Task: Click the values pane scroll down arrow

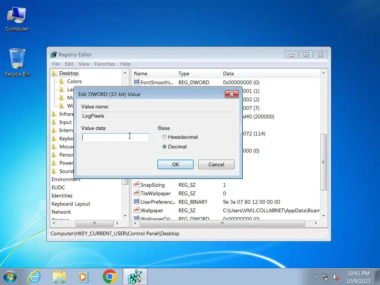Action: (324, 216)
